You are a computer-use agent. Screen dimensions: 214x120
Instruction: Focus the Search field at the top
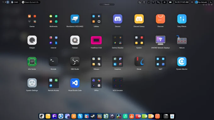point(107,4)
